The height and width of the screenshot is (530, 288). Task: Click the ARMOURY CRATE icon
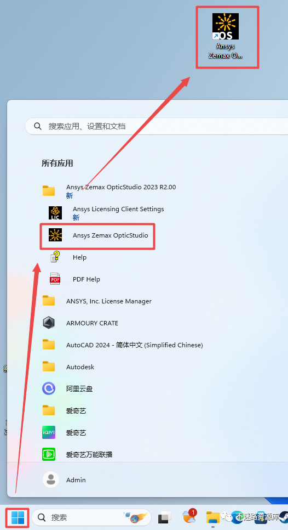tap(49, 323)
